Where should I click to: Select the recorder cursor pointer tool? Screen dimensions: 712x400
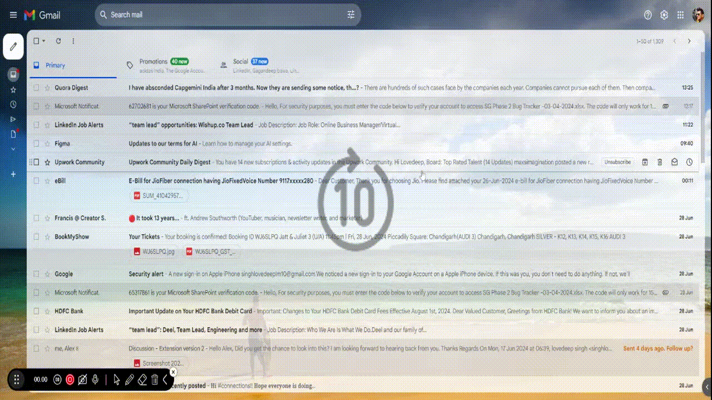(116, 380)
